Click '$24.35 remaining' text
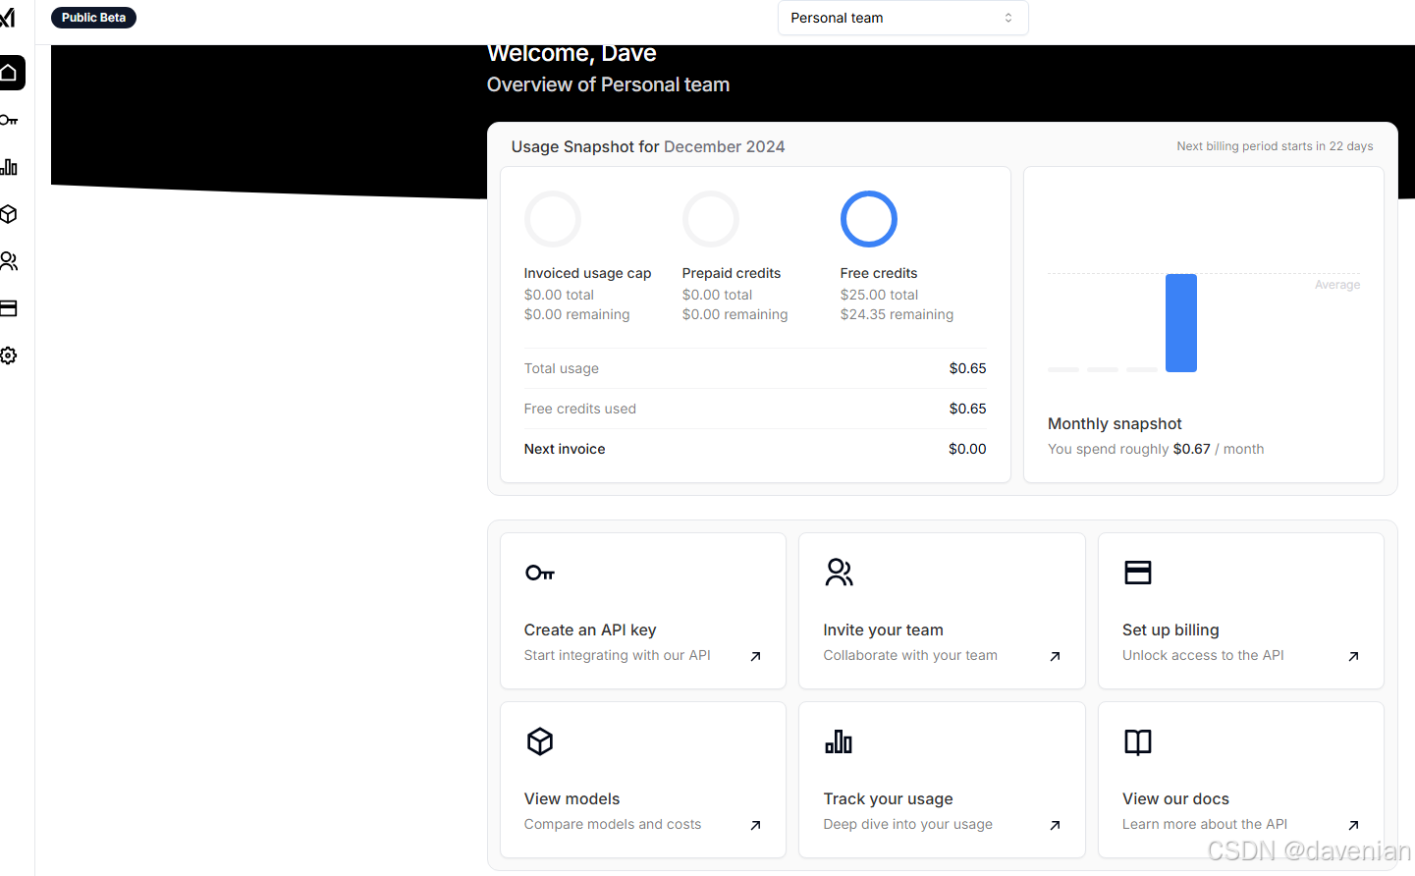This screenshot has height=876, width=1415. 897,314
